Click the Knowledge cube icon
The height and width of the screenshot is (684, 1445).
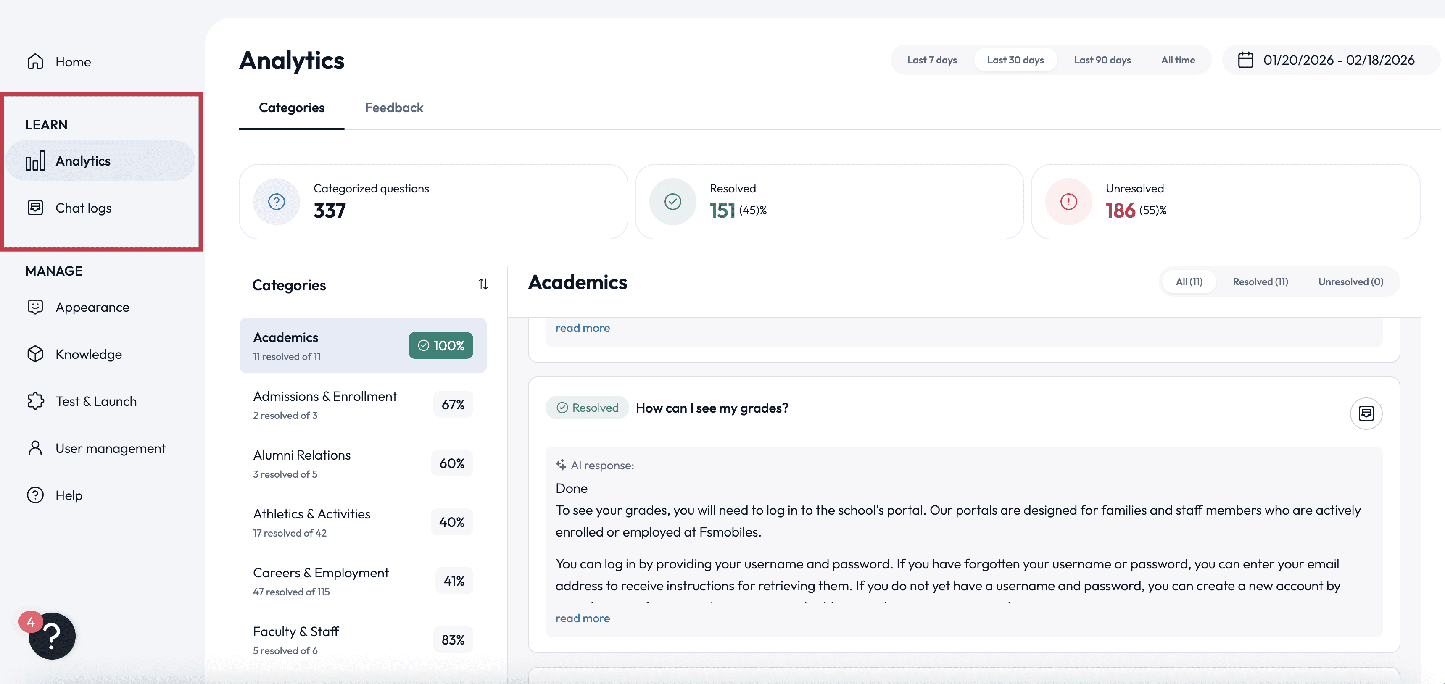35,354
